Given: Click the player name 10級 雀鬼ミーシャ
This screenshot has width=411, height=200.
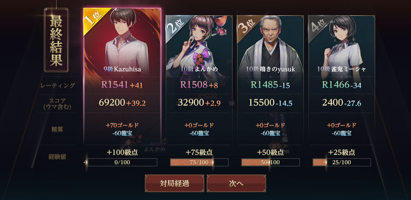Looking at the screenshot, I should click(x=342, y=69).
